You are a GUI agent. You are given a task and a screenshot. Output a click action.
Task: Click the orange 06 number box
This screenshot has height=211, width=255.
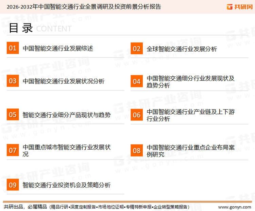tap(137, 115)
